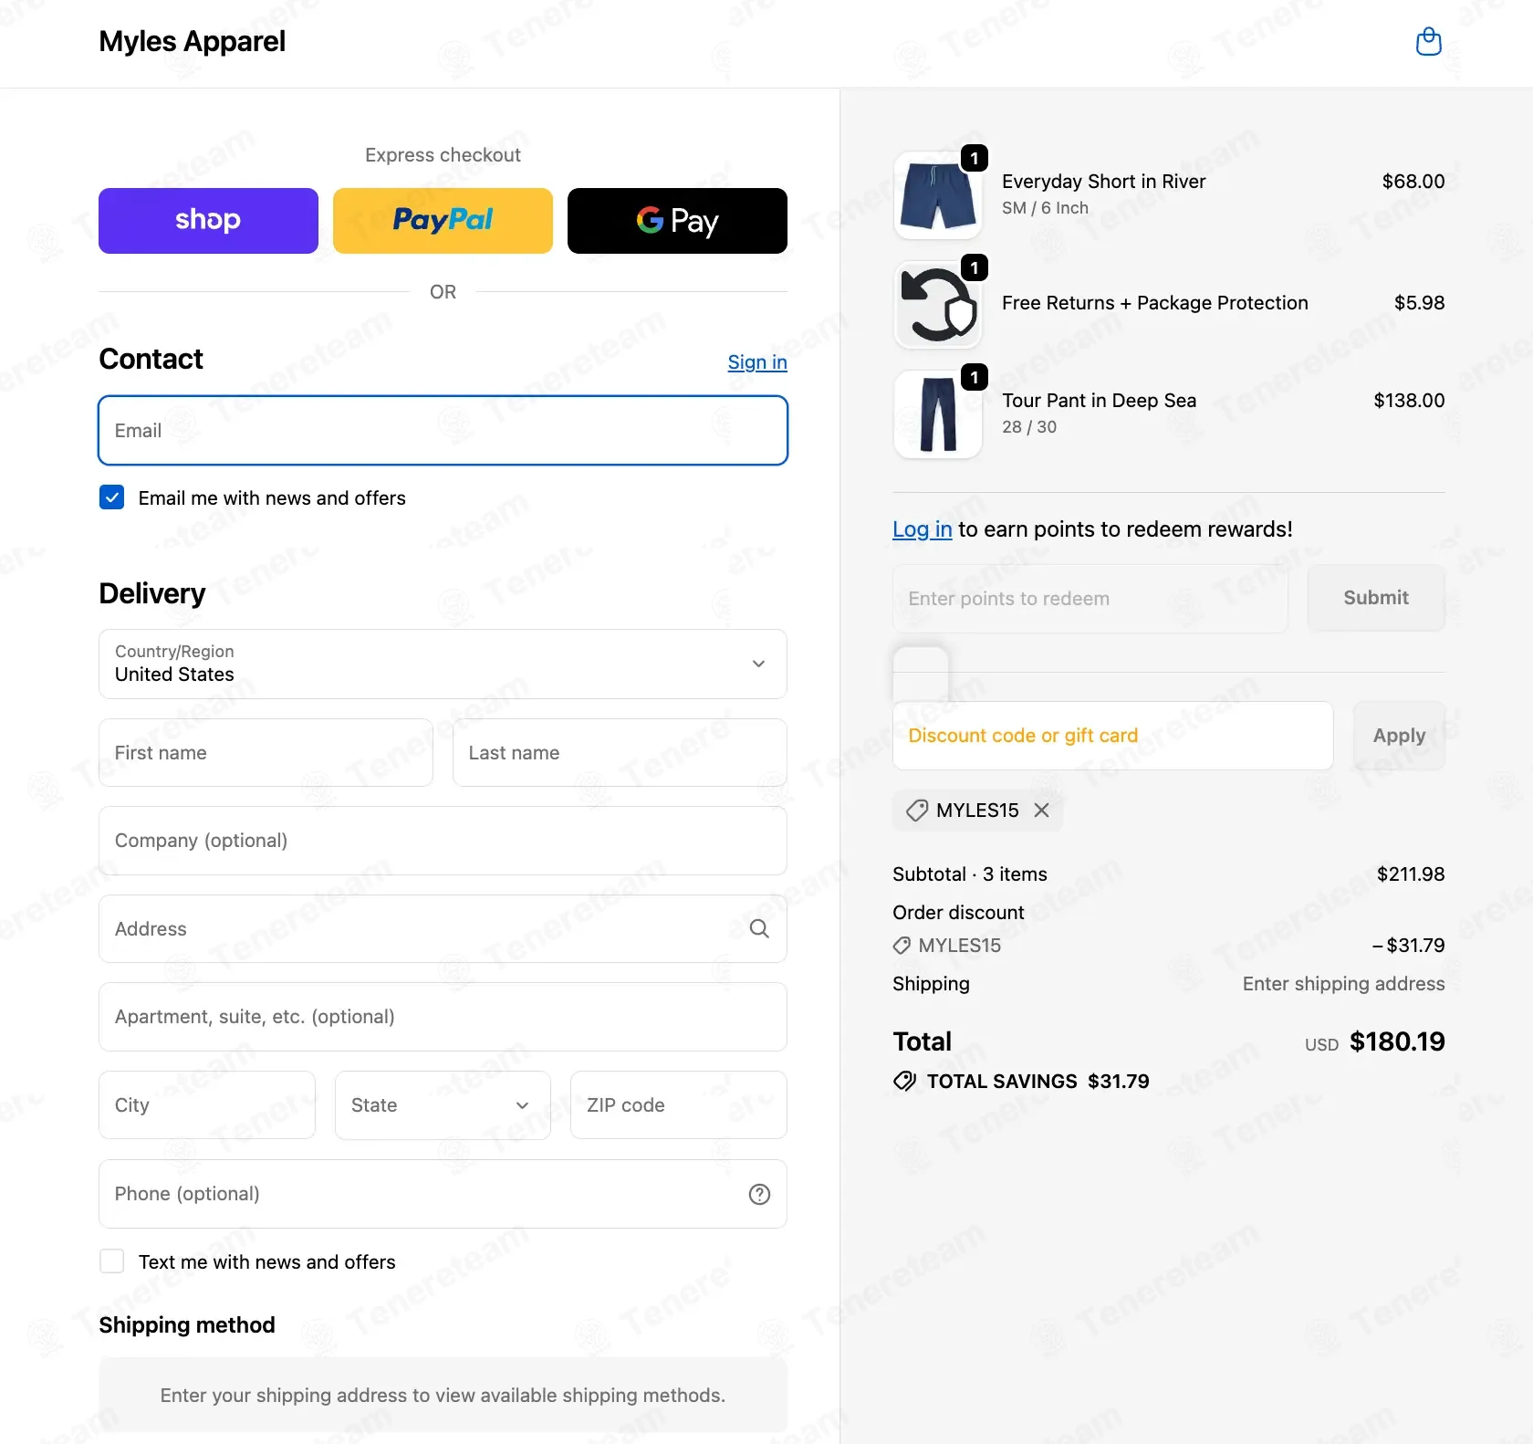This screenshot has height=1444, width=1533.
Task: Focus the City field
Action: click(x=207, y=1104)
